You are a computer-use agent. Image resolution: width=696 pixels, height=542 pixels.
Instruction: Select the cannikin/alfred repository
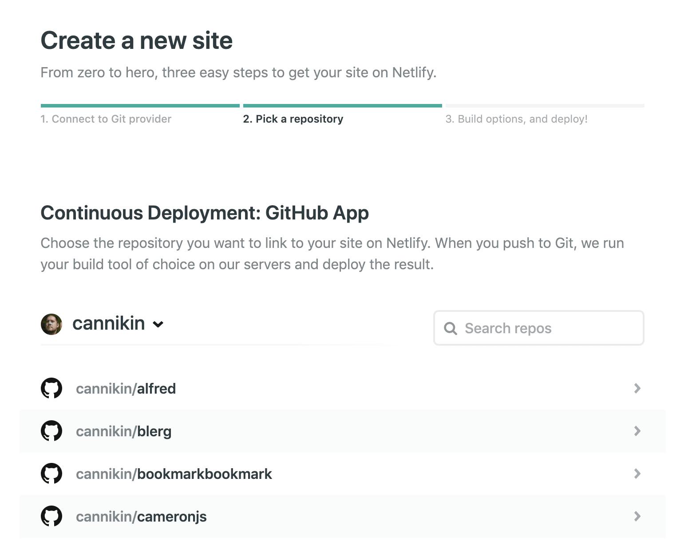point(343,388)
